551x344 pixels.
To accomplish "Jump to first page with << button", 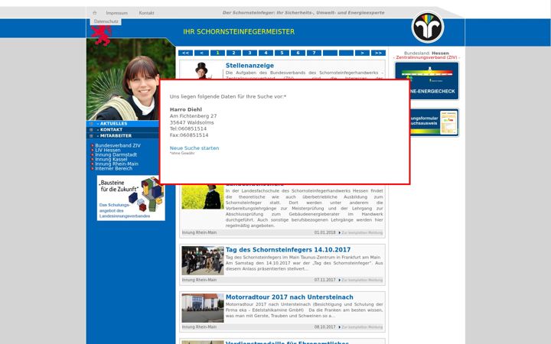I will 185,53.
